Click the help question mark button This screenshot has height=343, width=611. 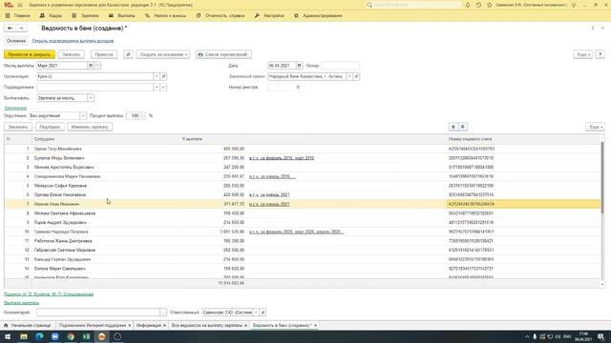click(x=600, y=54)
